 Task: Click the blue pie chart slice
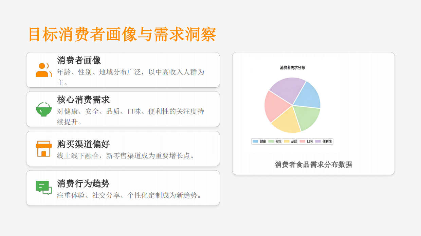(308, 95)
